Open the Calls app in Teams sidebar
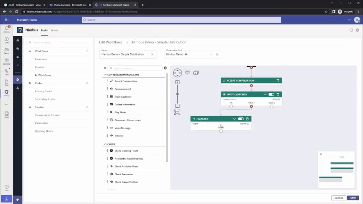Viewport: 363px width, 204px height. pos(6,72)
